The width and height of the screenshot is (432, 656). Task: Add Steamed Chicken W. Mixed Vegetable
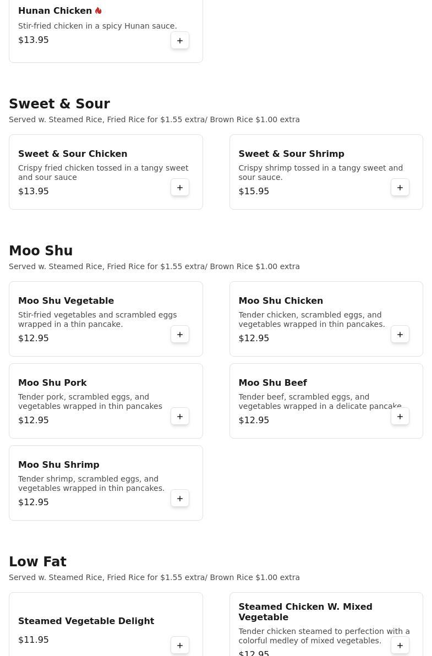click(400, 646)
